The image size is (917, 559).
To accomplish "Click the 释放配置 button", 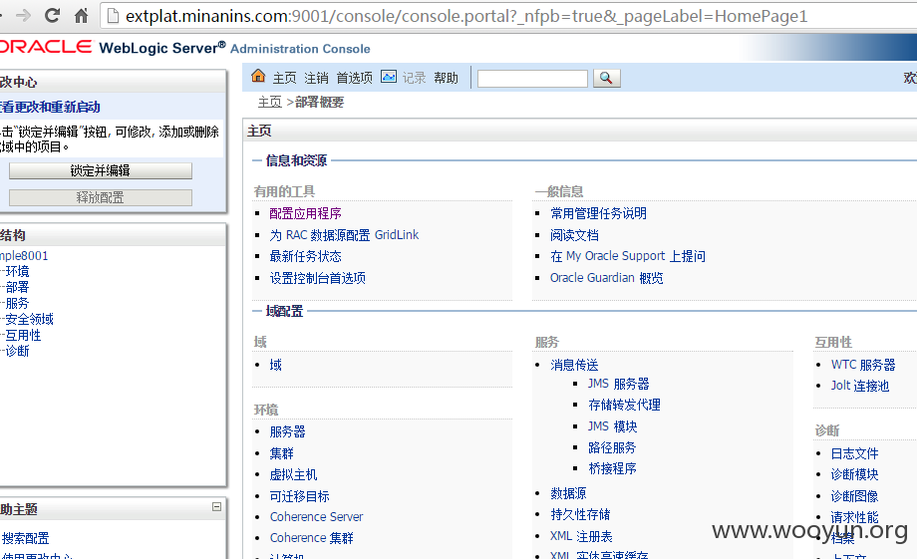I will (100, 197).
